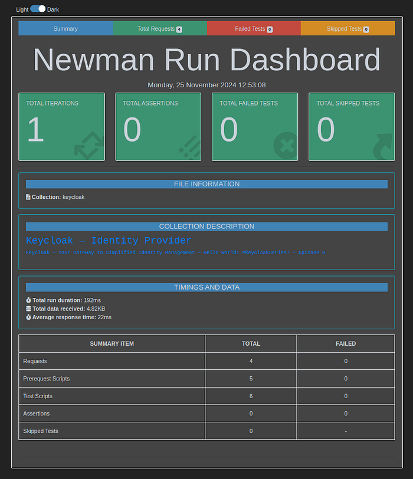This screenshot has height=479, width=413.
Task: Select the Total Assertions card
Action: click(158, 127)
